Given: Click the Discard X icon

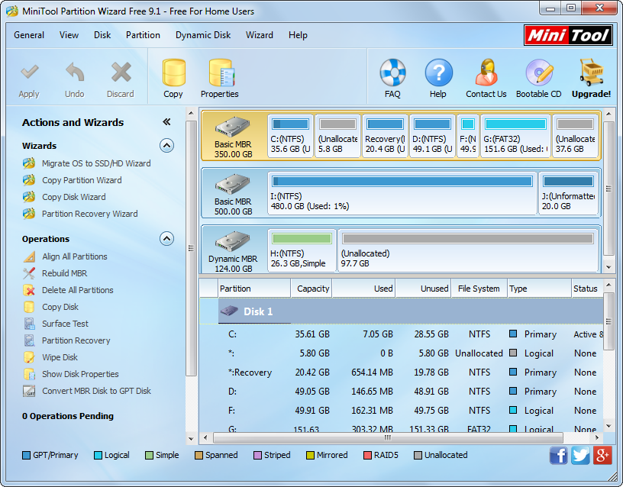Looking at the screenshot, I should (x=121, y=73).
